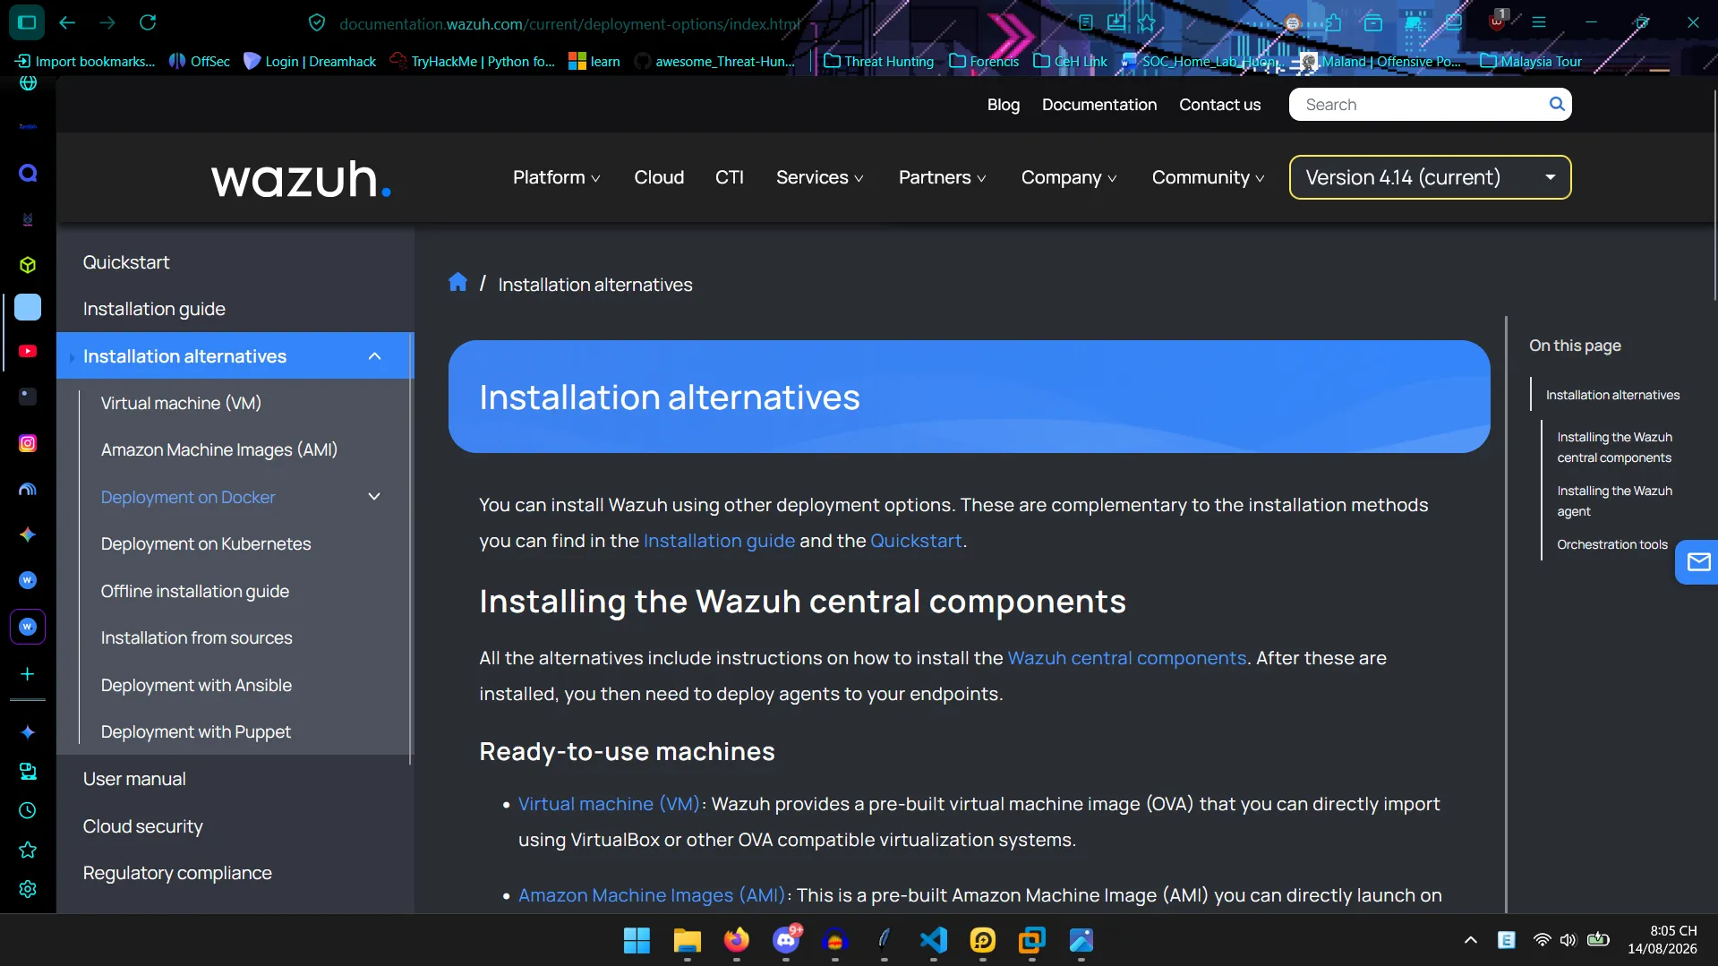The width and height of the screenshot is (1718, 966).
Task: Open Deployment on Kubernetes sidebar entry
Action: [x=206, y=544]
